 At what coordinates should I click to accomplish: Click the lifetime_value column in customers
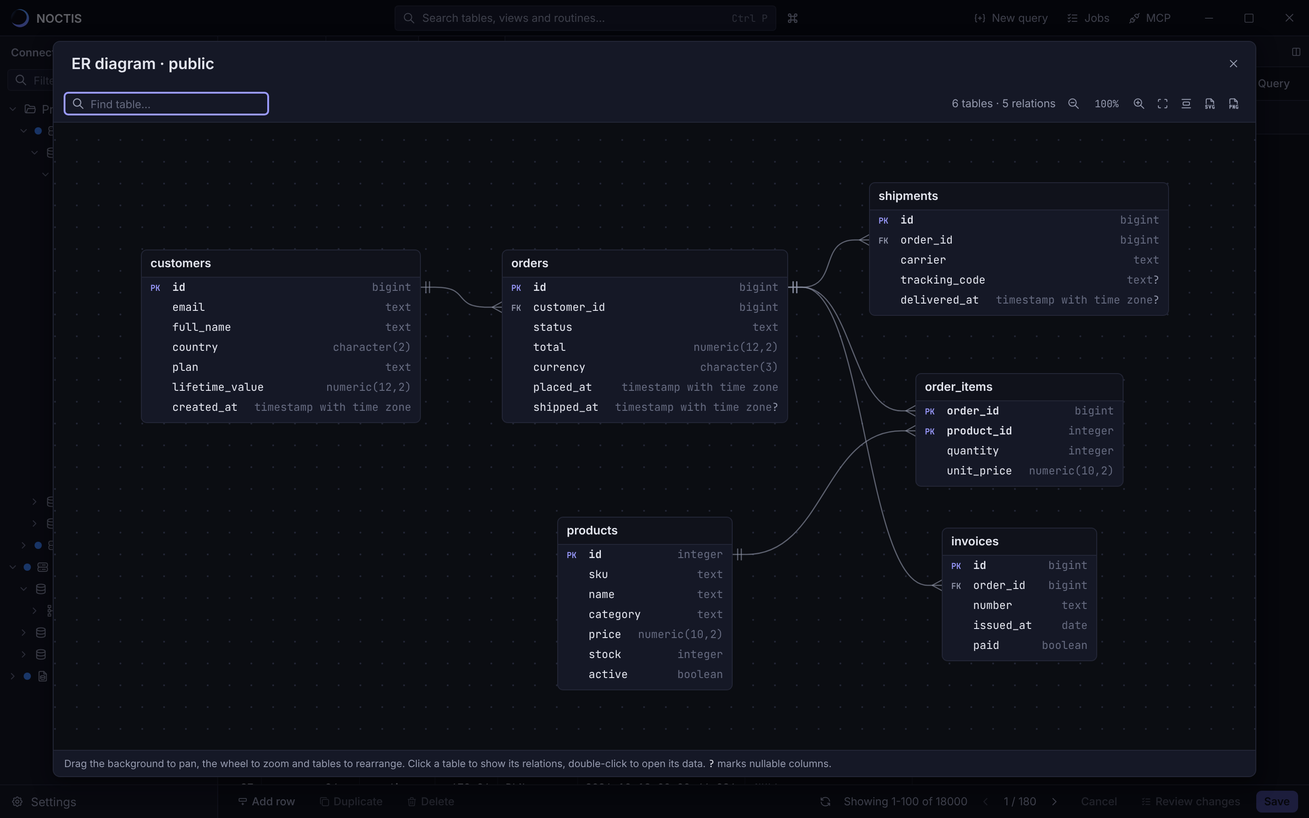[281, 387]
